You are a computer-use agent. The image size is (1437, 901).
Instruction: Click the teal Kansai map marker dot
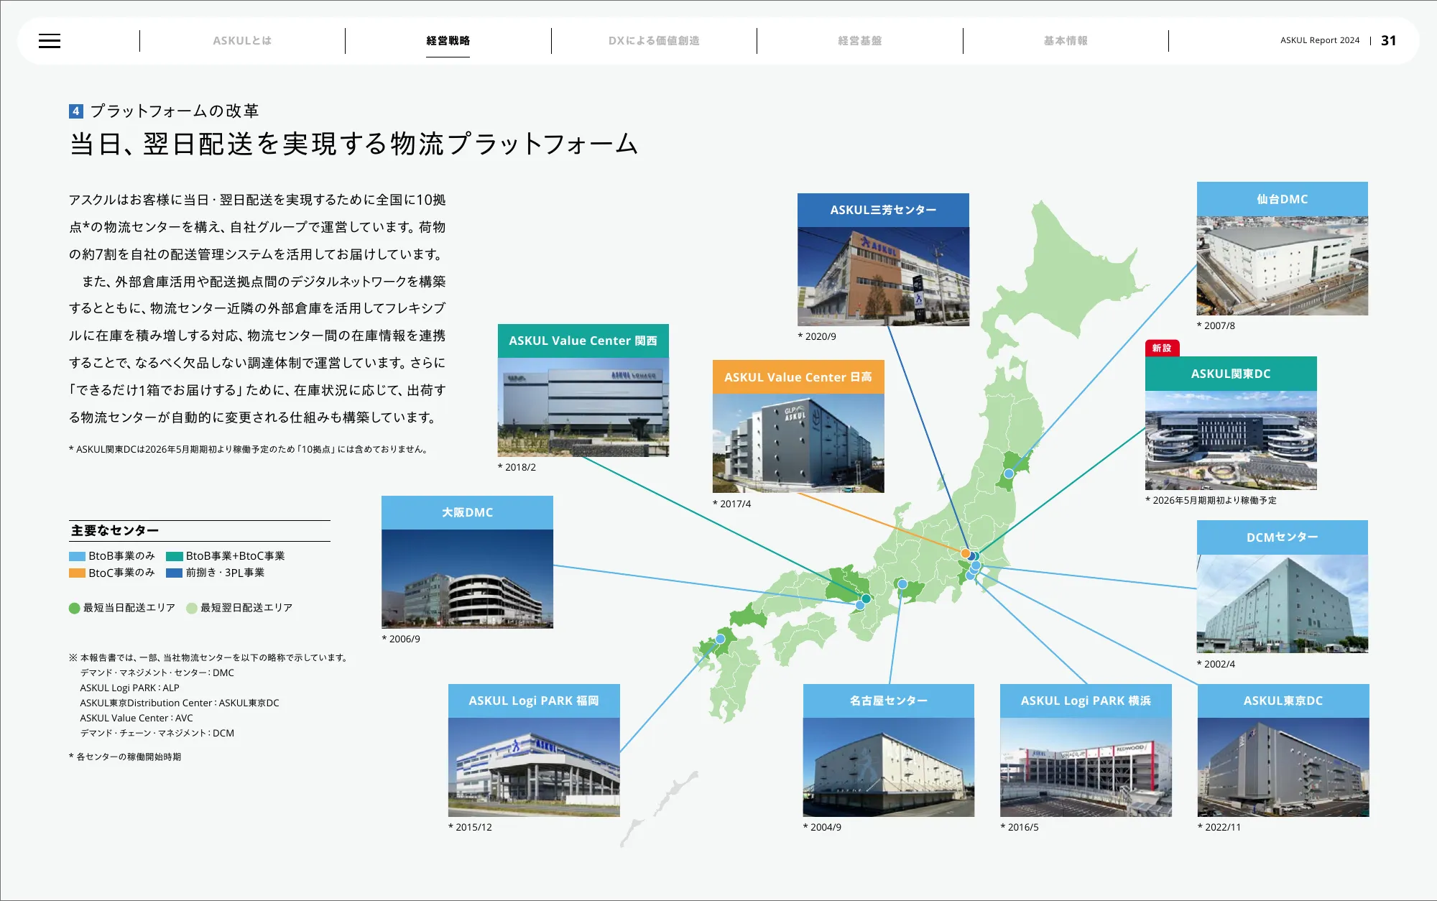866,599
